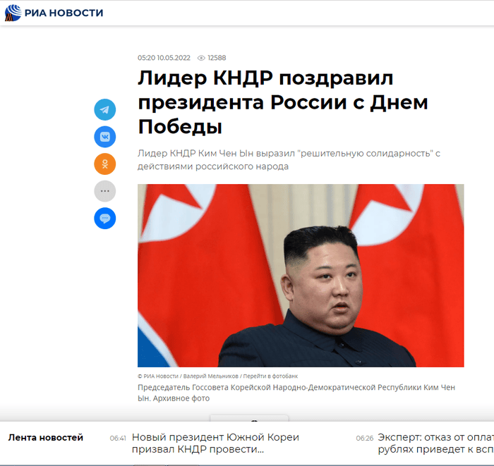
Task: Expand the collapsed tab above news feed
Action: pos(249,418)
